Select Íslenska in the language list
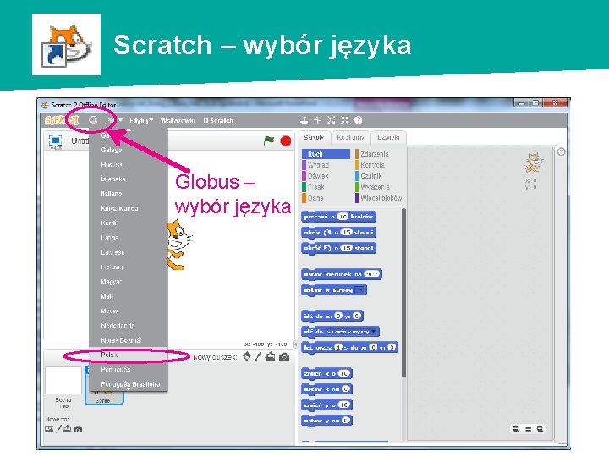Viewport: 609px width, 457px height. click(x=129, y=179)
